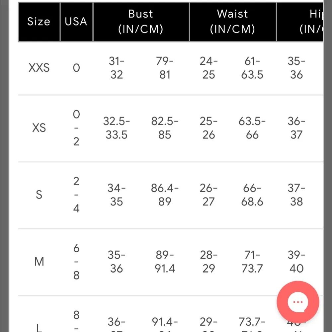The width and height of the screenshot is (332, 332).
Task: Click the 79-81 bust centimeters cell
Action: click(165, 68)
